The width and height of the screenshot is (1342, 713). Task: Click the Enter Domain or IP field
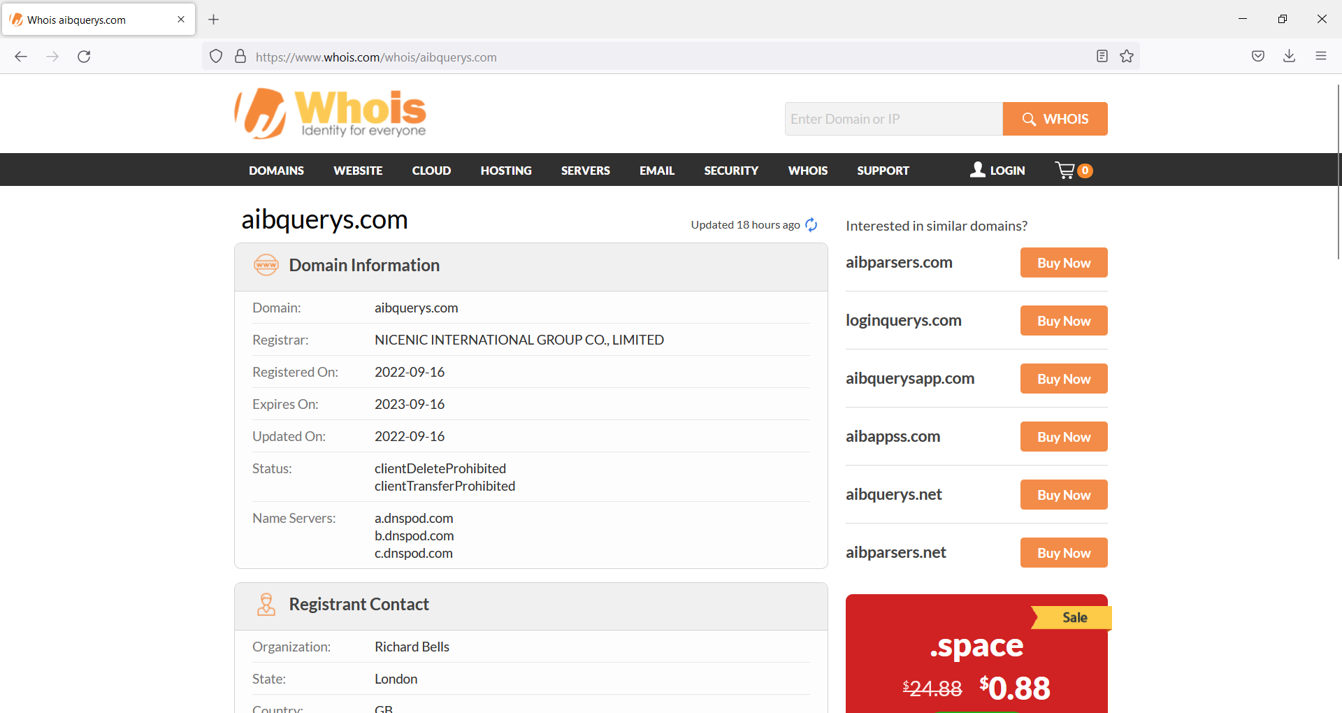click(894, 119)
